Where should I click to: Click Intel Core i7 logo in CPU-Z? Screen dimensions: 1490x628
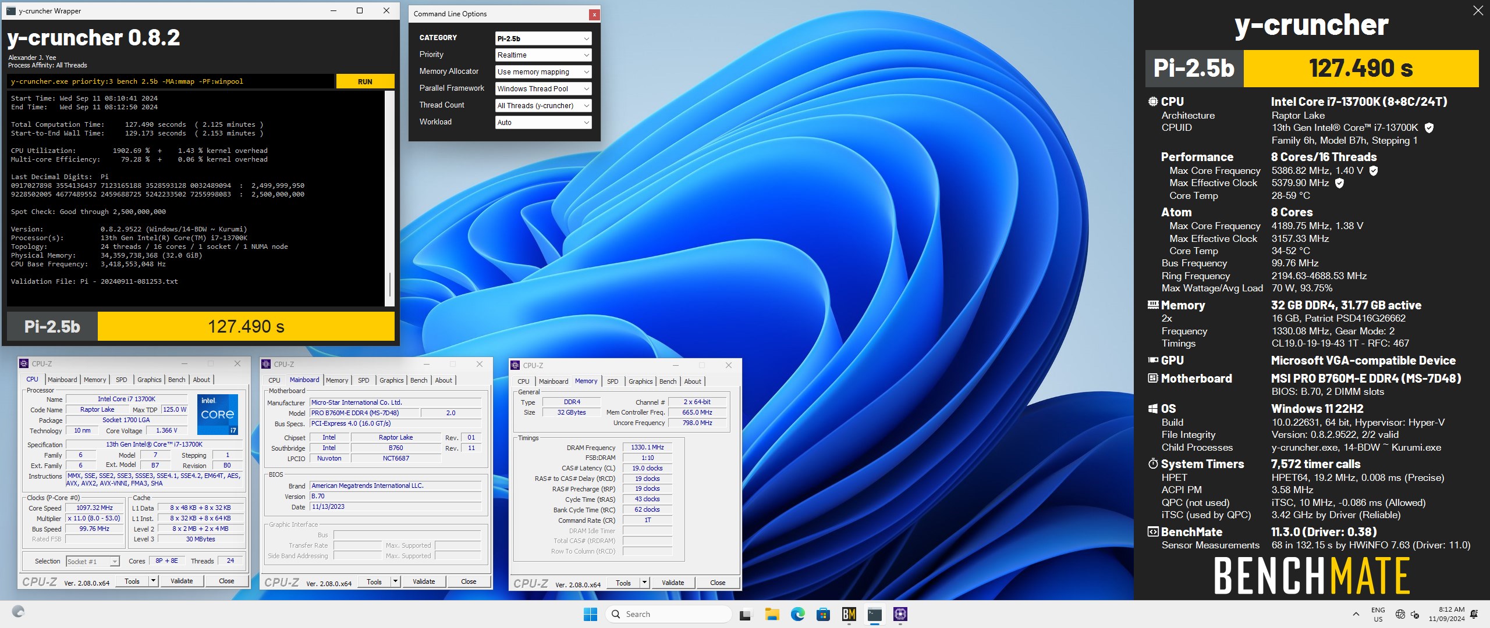click(x=218, y=415)
